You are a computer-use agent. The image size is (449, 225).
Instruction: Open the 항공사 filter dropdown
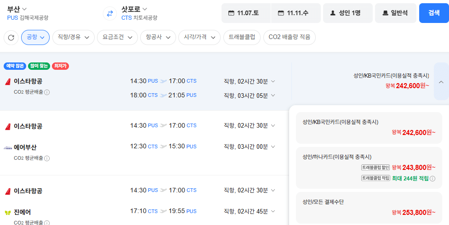(x=158, y=38)
